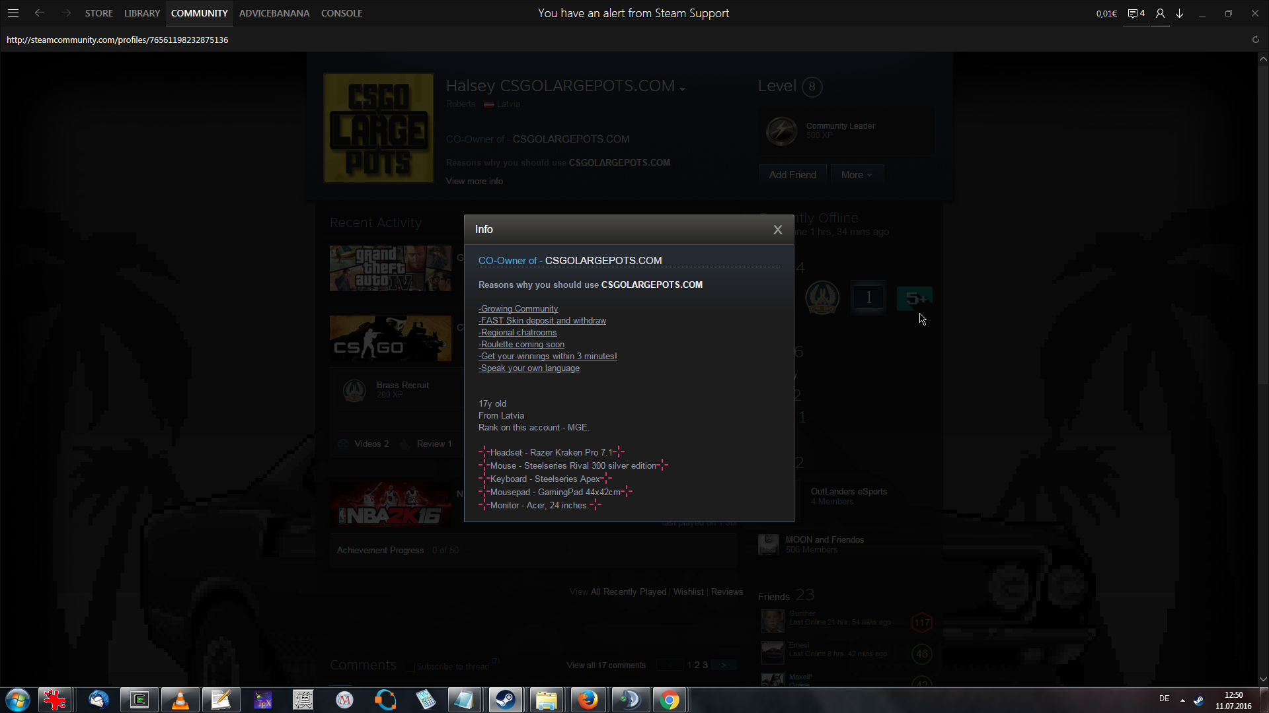Select the CONSOLE menu item
Screen dimensions: 1269x713
341,13
